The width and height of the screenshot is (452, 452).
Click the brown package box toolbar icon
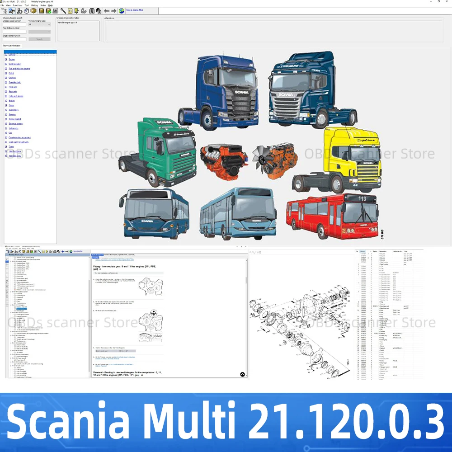point(33,11)
